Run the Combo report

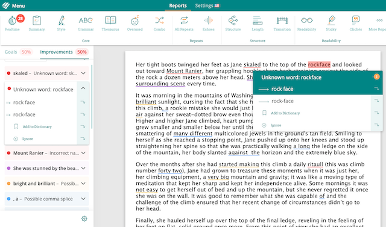[x=159, y=23]
